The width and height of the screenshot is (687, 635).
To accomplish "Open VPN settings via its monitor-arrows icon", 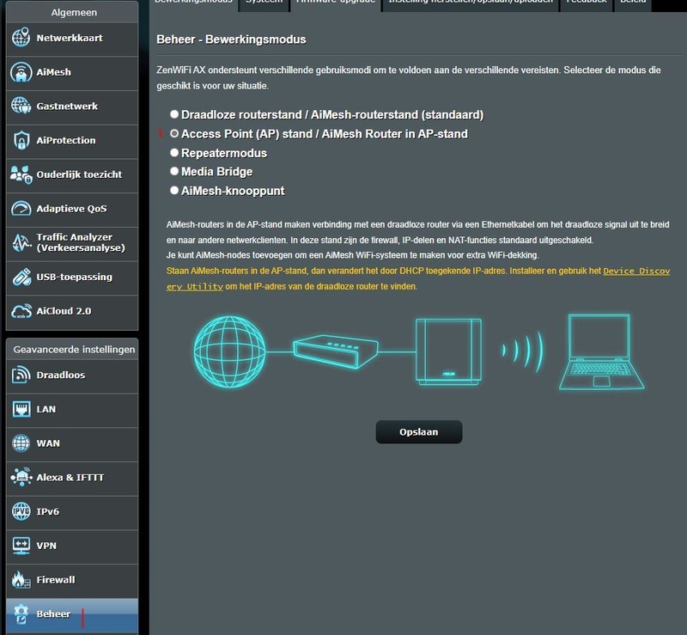I will (x=21, y=546).
